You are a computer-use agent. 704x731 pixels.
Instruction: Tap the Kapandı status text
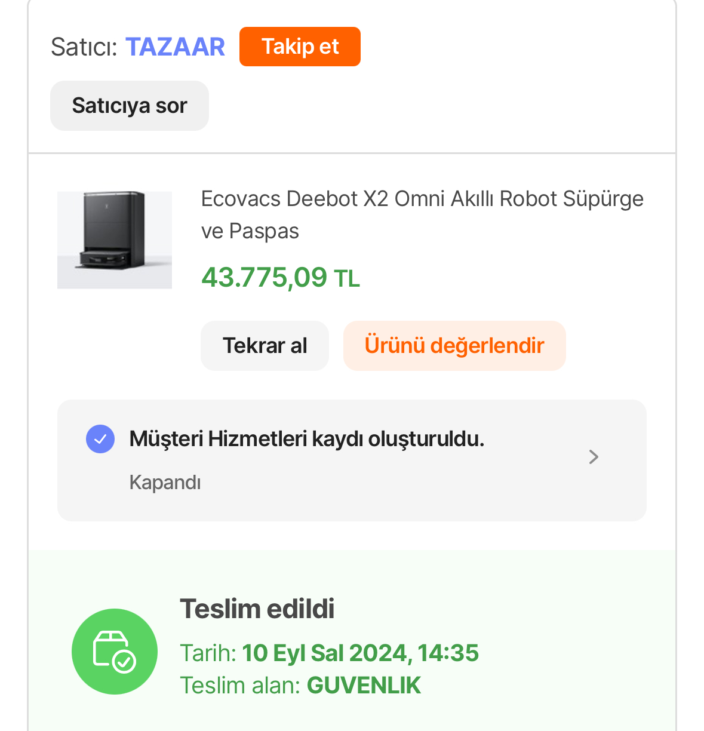(165, 483)
